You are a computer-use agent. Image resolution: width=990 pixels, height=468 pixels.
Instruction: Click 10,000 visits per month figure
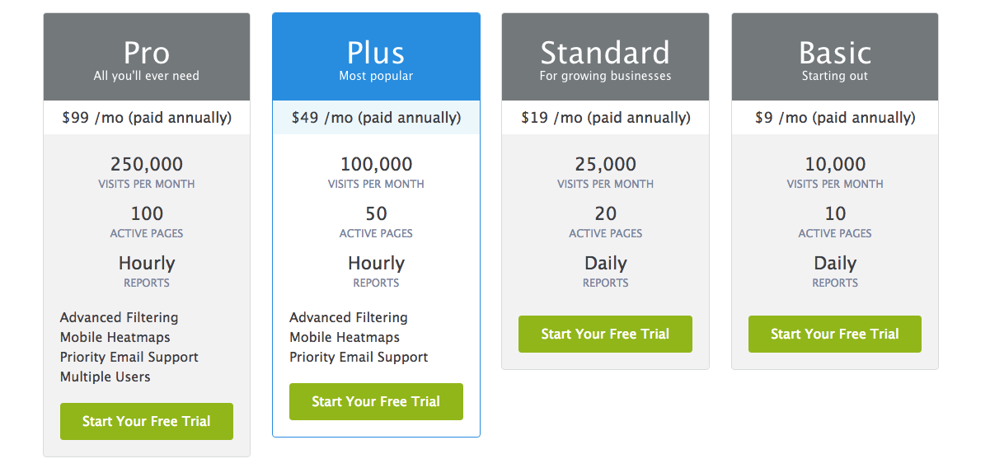pyautogui.click(x=835, y=164)
